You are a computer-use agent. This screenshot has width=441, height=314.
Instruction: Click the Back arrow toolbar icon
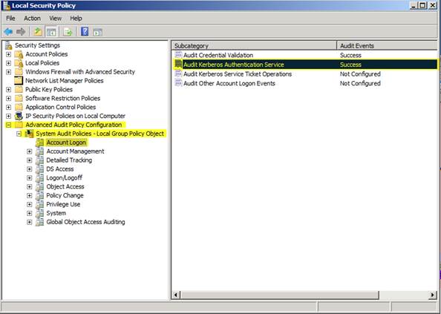coord(8,32)
